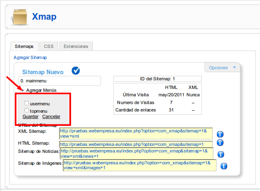Click the Cancelar link
Screen dimensions: 260x191
pos(51,116)
